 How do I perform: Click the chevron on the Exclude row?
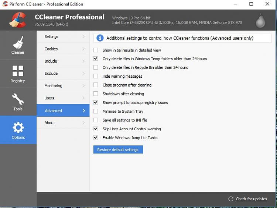click(83, 73)
